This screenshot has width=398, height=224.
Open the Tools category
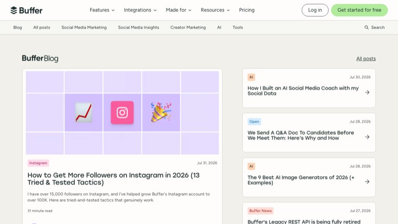click(238, 27)
